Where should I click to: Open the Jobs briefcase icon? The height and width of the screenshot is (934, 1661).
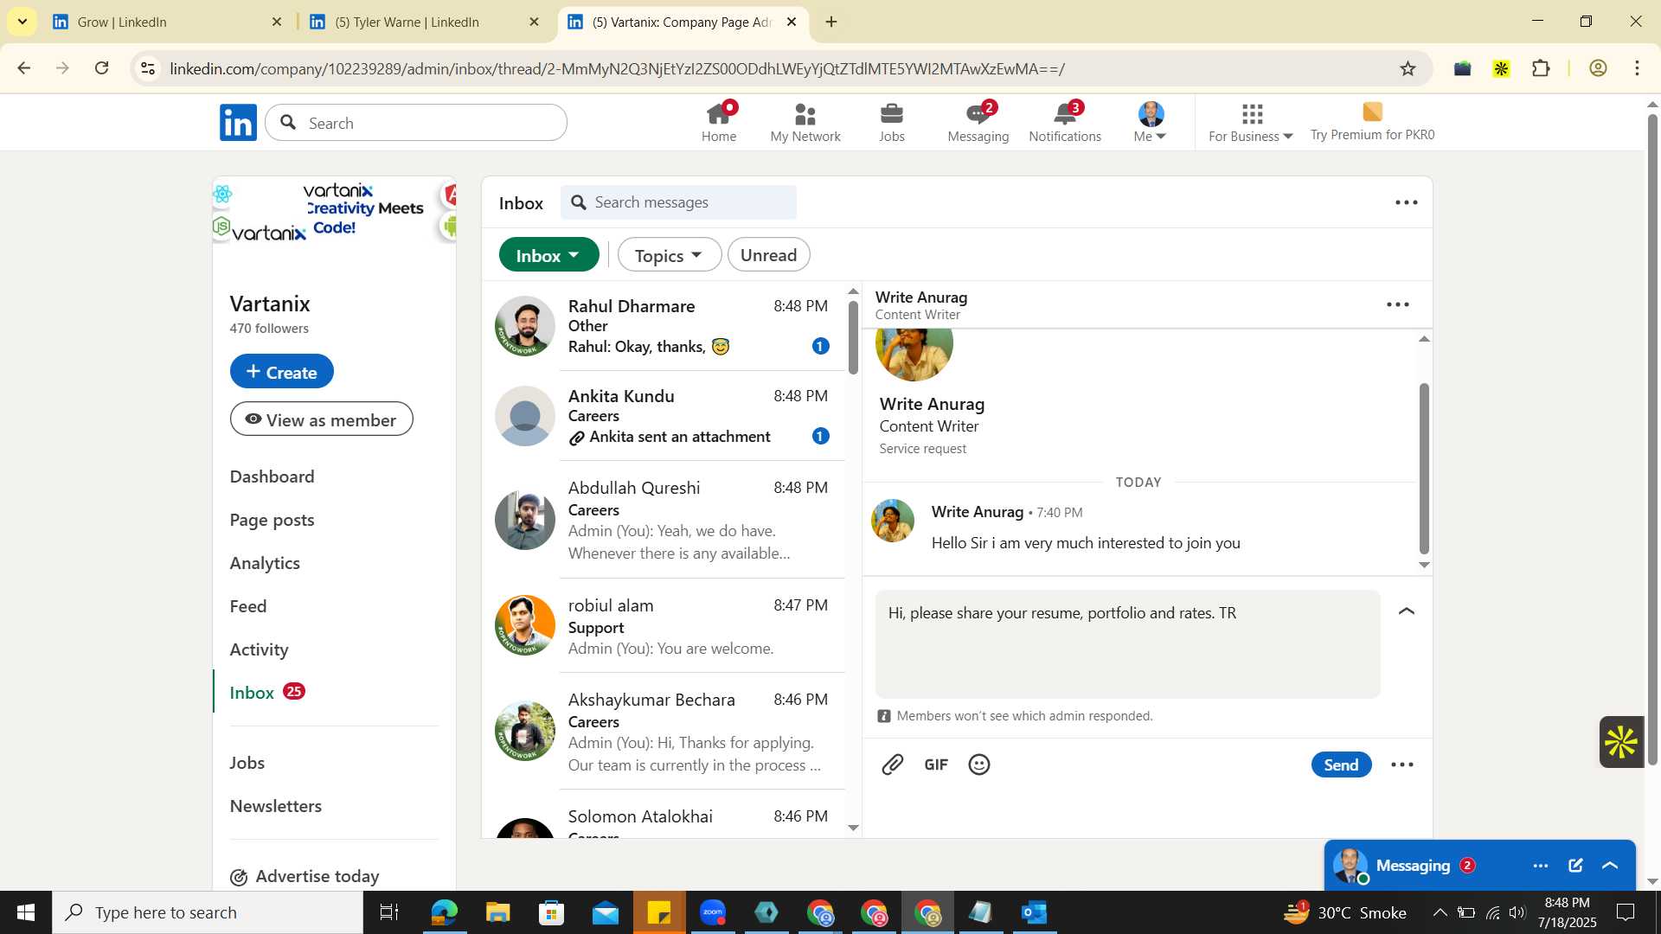891,122
